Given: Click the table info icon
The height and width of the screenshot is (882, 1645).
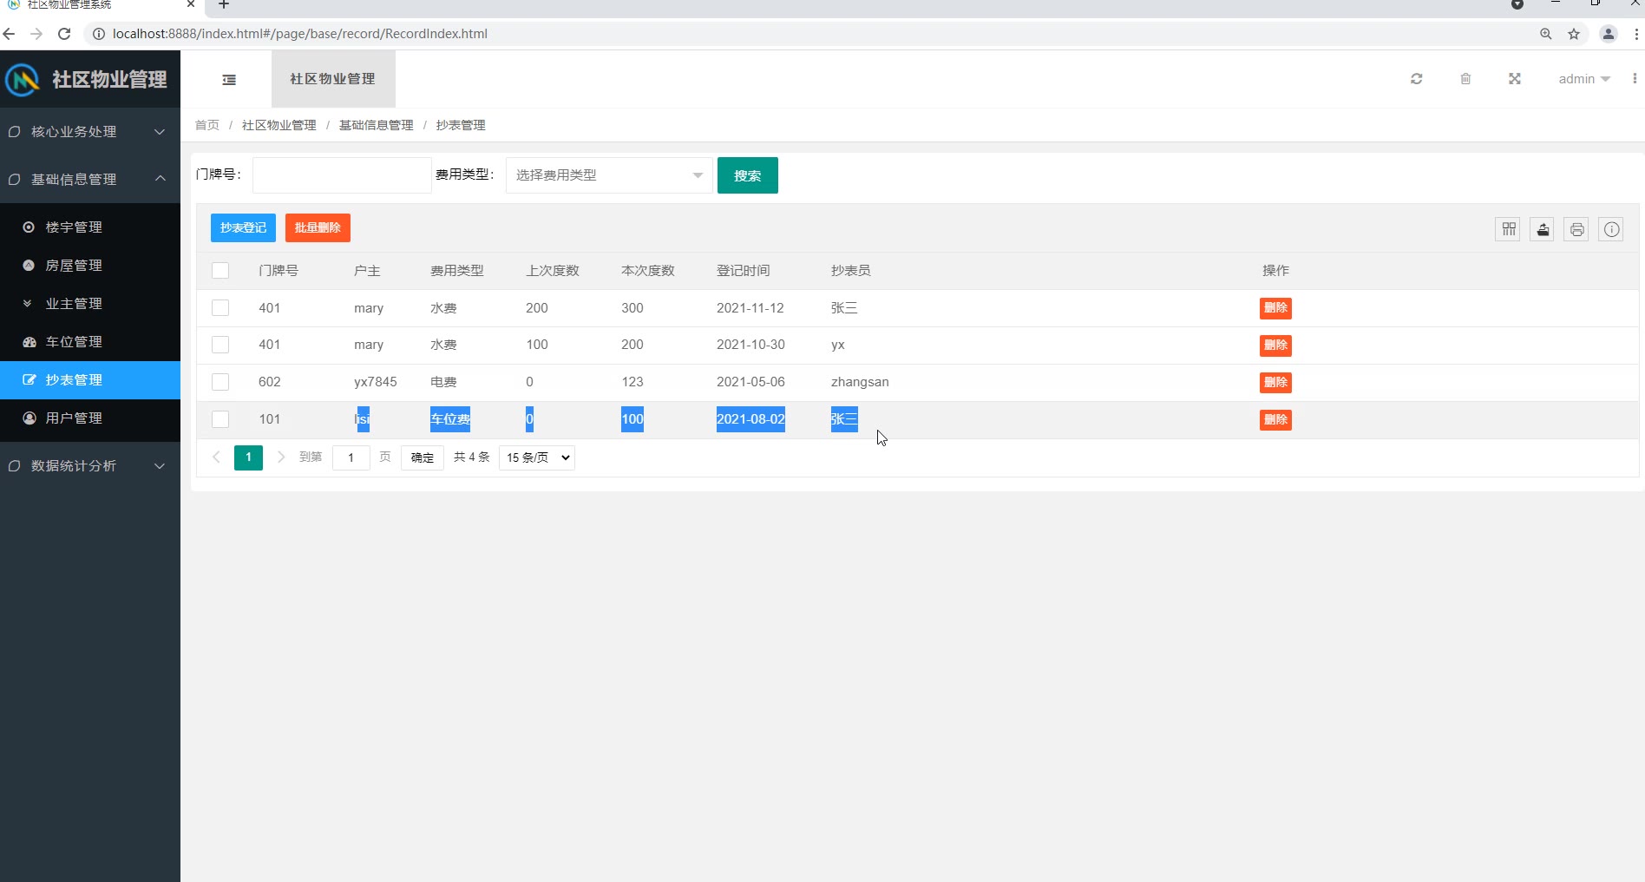Looking at the screenshot, I should [x=1611, y=229].
